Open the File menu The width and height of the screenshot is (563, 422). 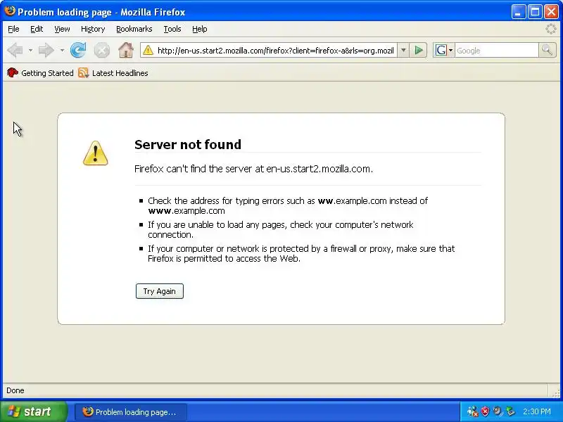pyautogui.click(x=13, y=29)
